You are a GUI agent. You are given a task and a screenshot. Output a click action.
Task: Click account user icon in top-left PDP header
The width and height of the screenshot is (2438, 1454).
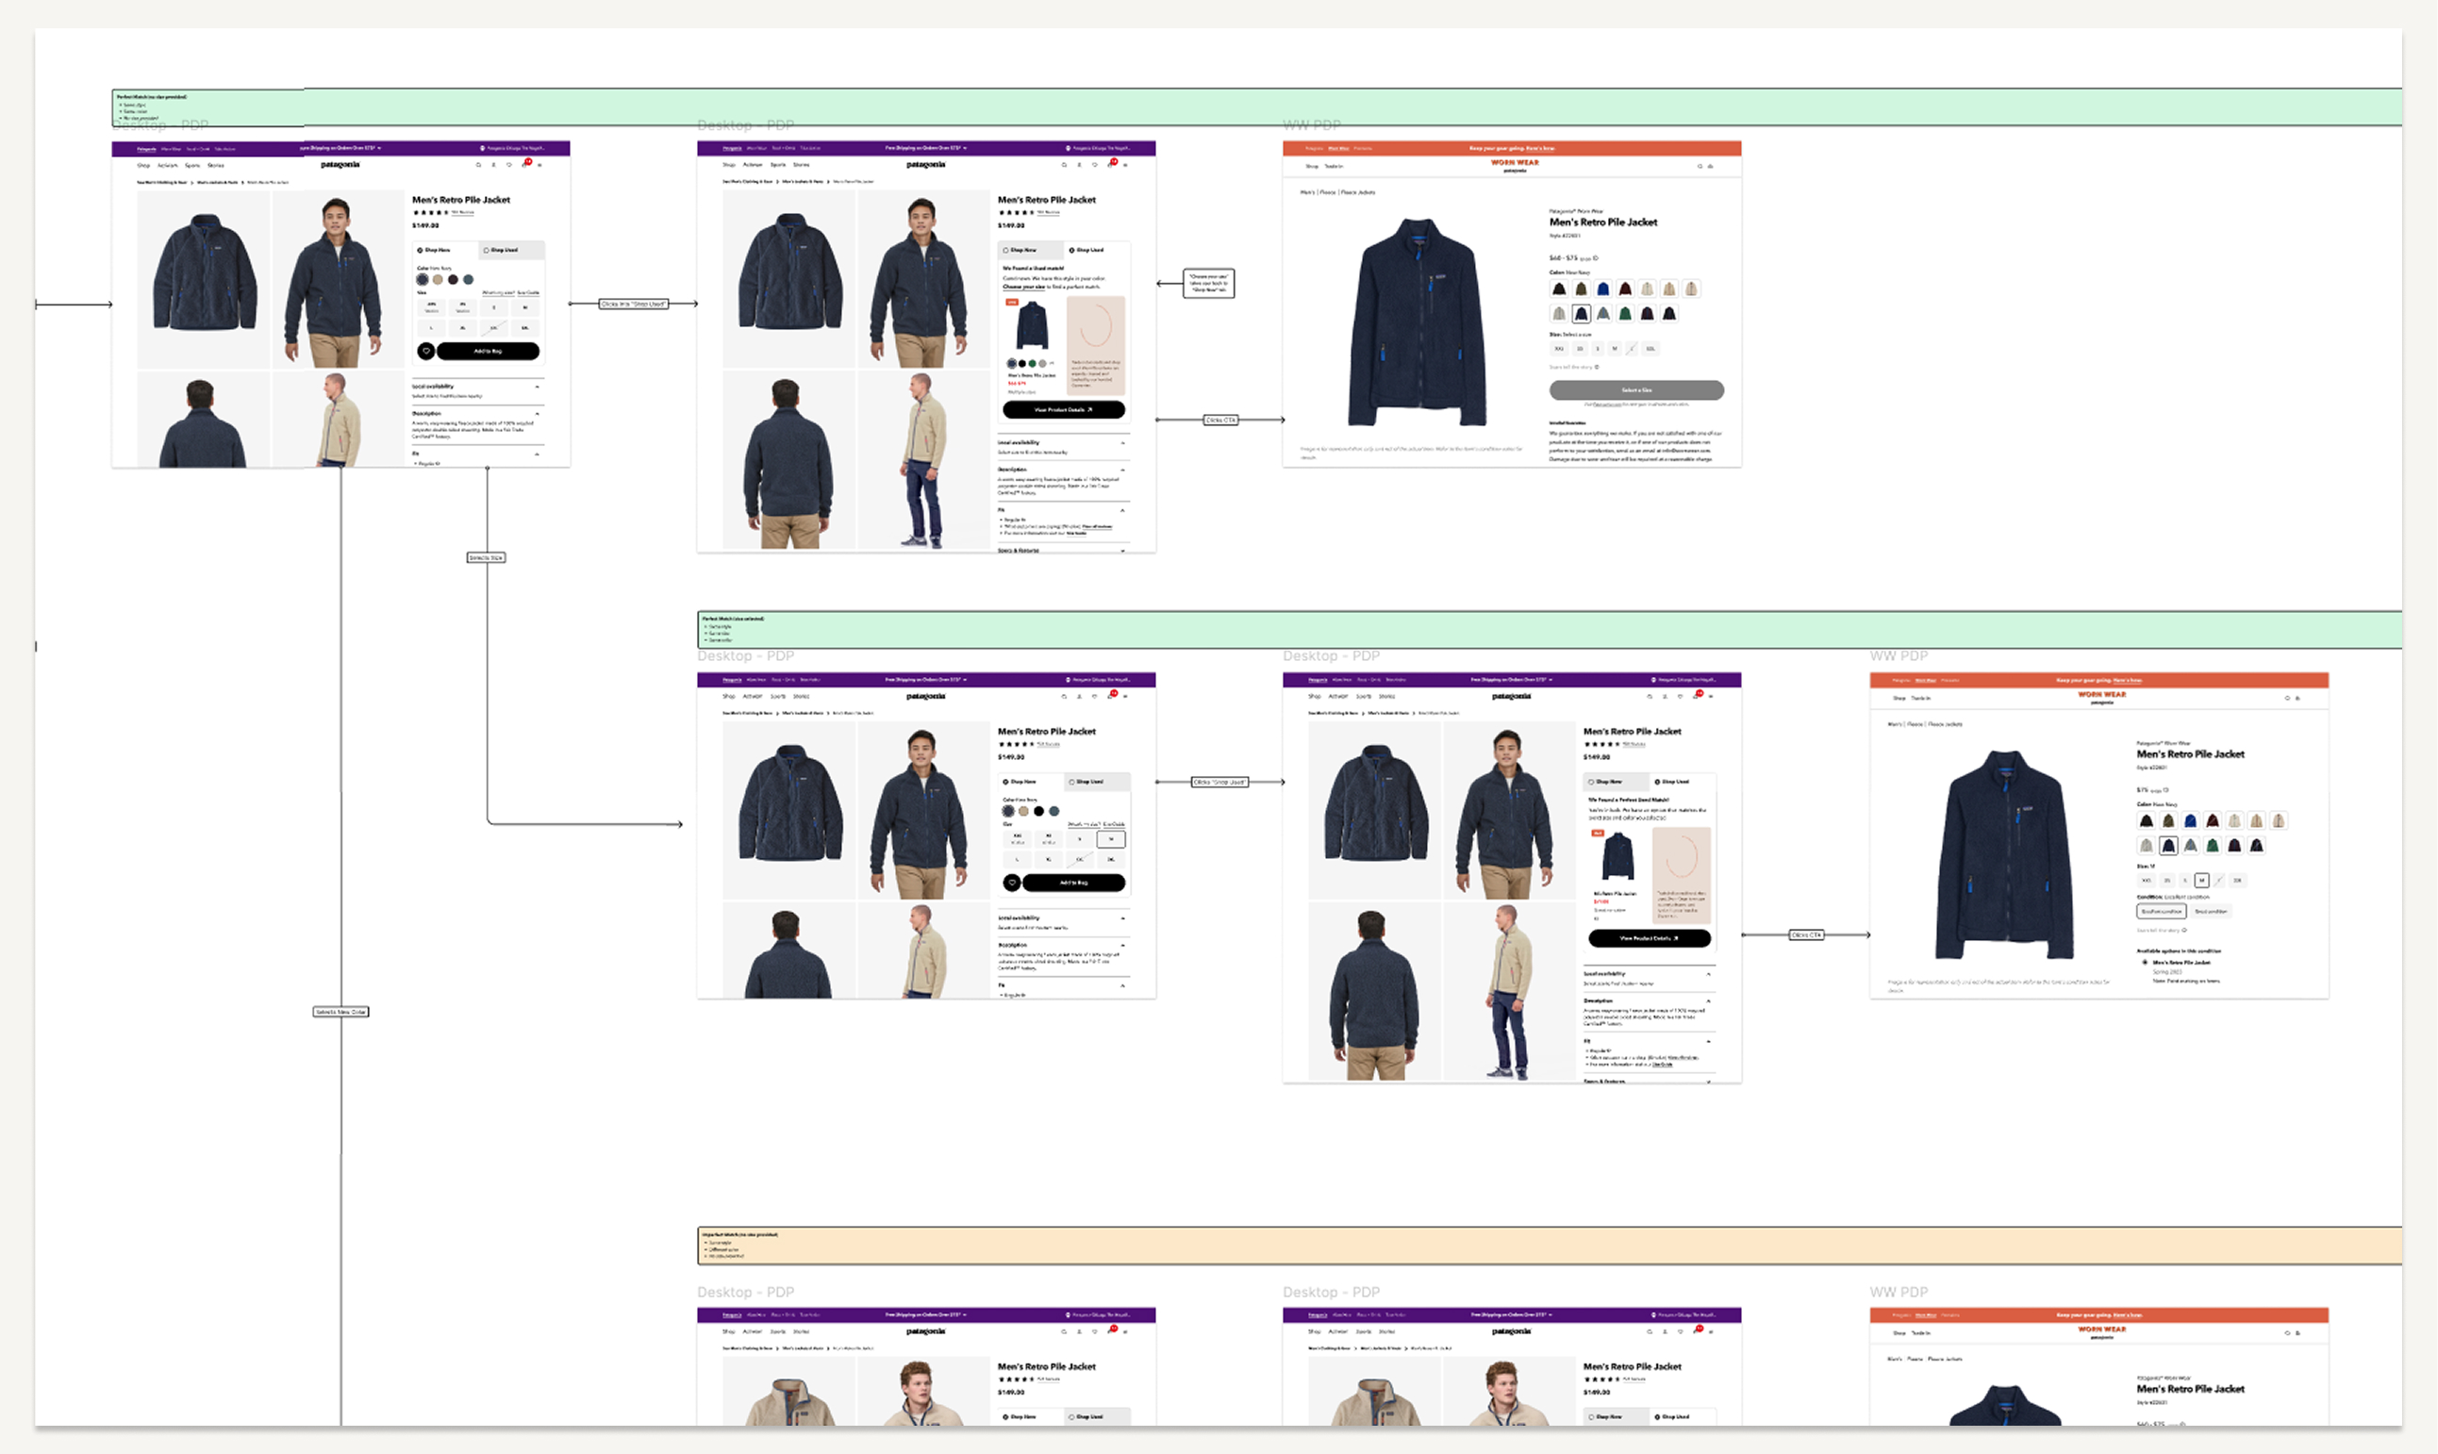494,165
